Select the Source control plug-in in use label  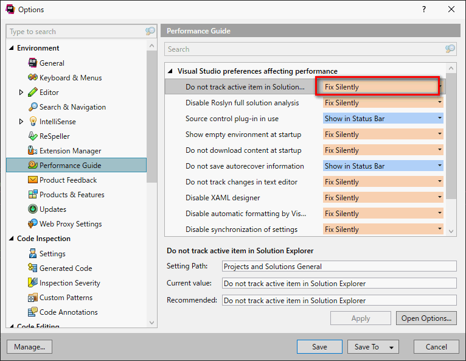232,118
